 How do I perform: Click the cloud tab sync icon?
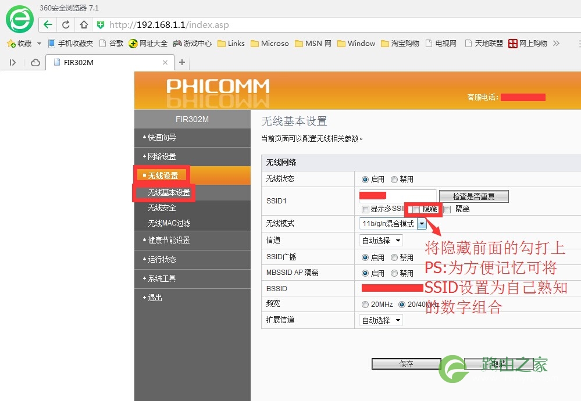[x=35, y=63]
